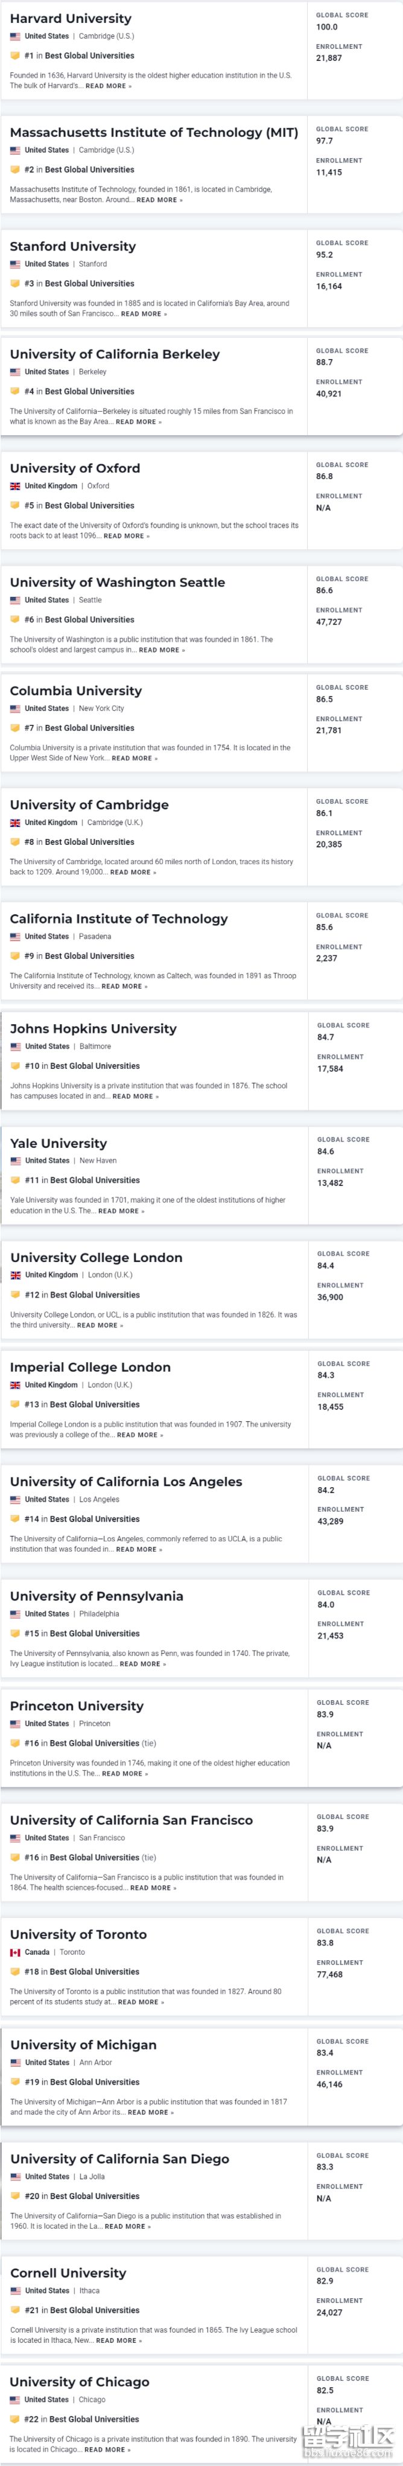Click the ranking badge icon beside Columbia's #7
This screenshot has width=403, height=2466.
pos(15,727)
